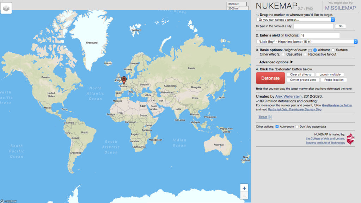This screenshot has width=361, height=203.
Task: Click the South Africa label on map
Action: [139, 147]
